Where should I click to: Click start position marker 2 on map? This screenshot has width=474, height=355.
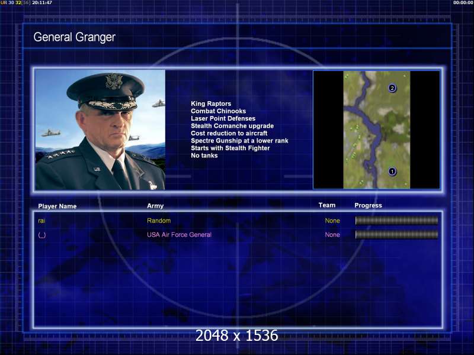pyautogui.click(x=392, y=88)
